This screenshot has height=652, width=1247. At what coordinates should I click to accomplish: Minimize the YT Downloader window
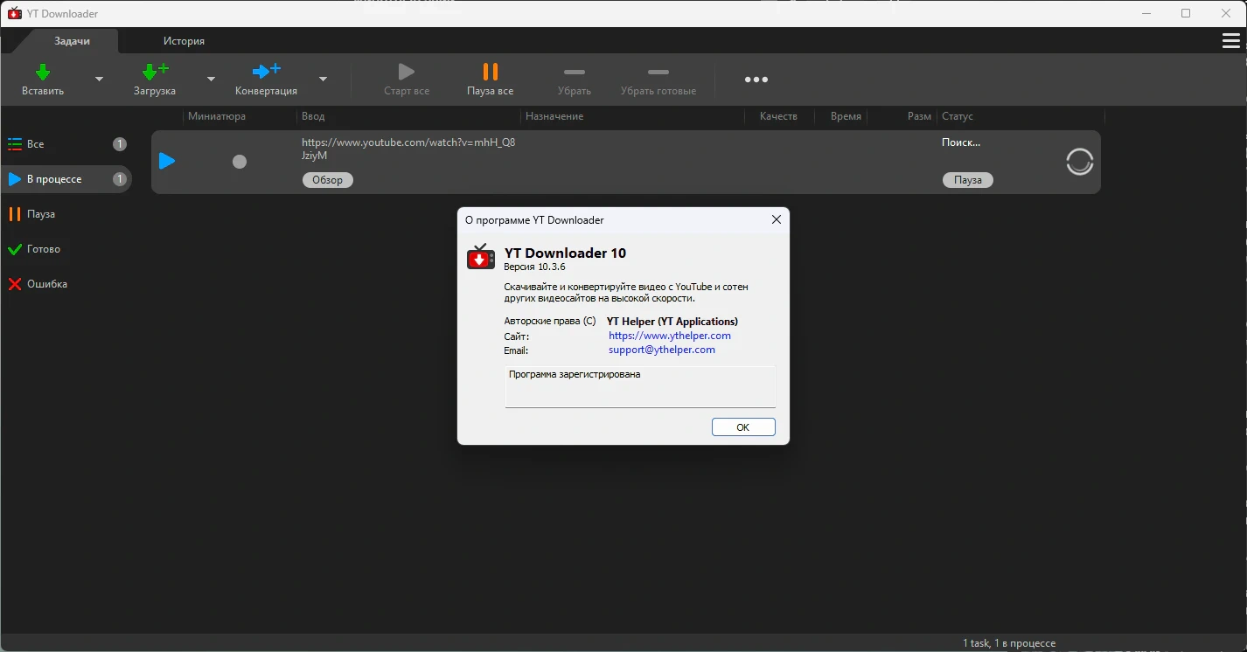(1146, 13)
